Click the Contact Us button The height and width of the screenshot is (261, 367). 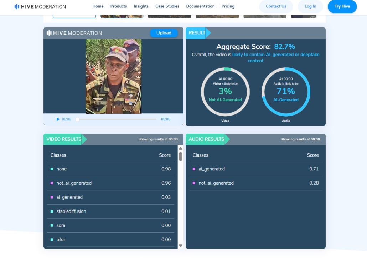(x=276, y=6)
